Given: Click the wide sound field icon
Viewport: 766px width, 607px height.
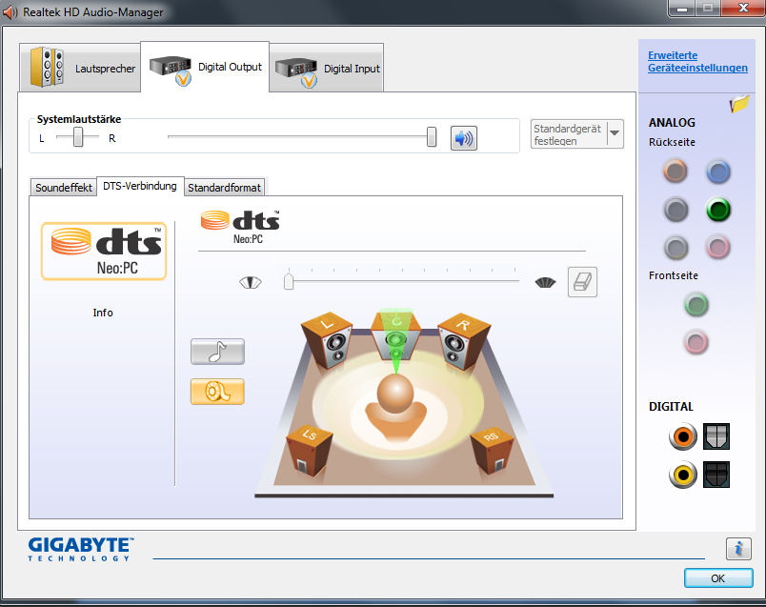Looking at the screenshot, I should (x=545, y=282).
